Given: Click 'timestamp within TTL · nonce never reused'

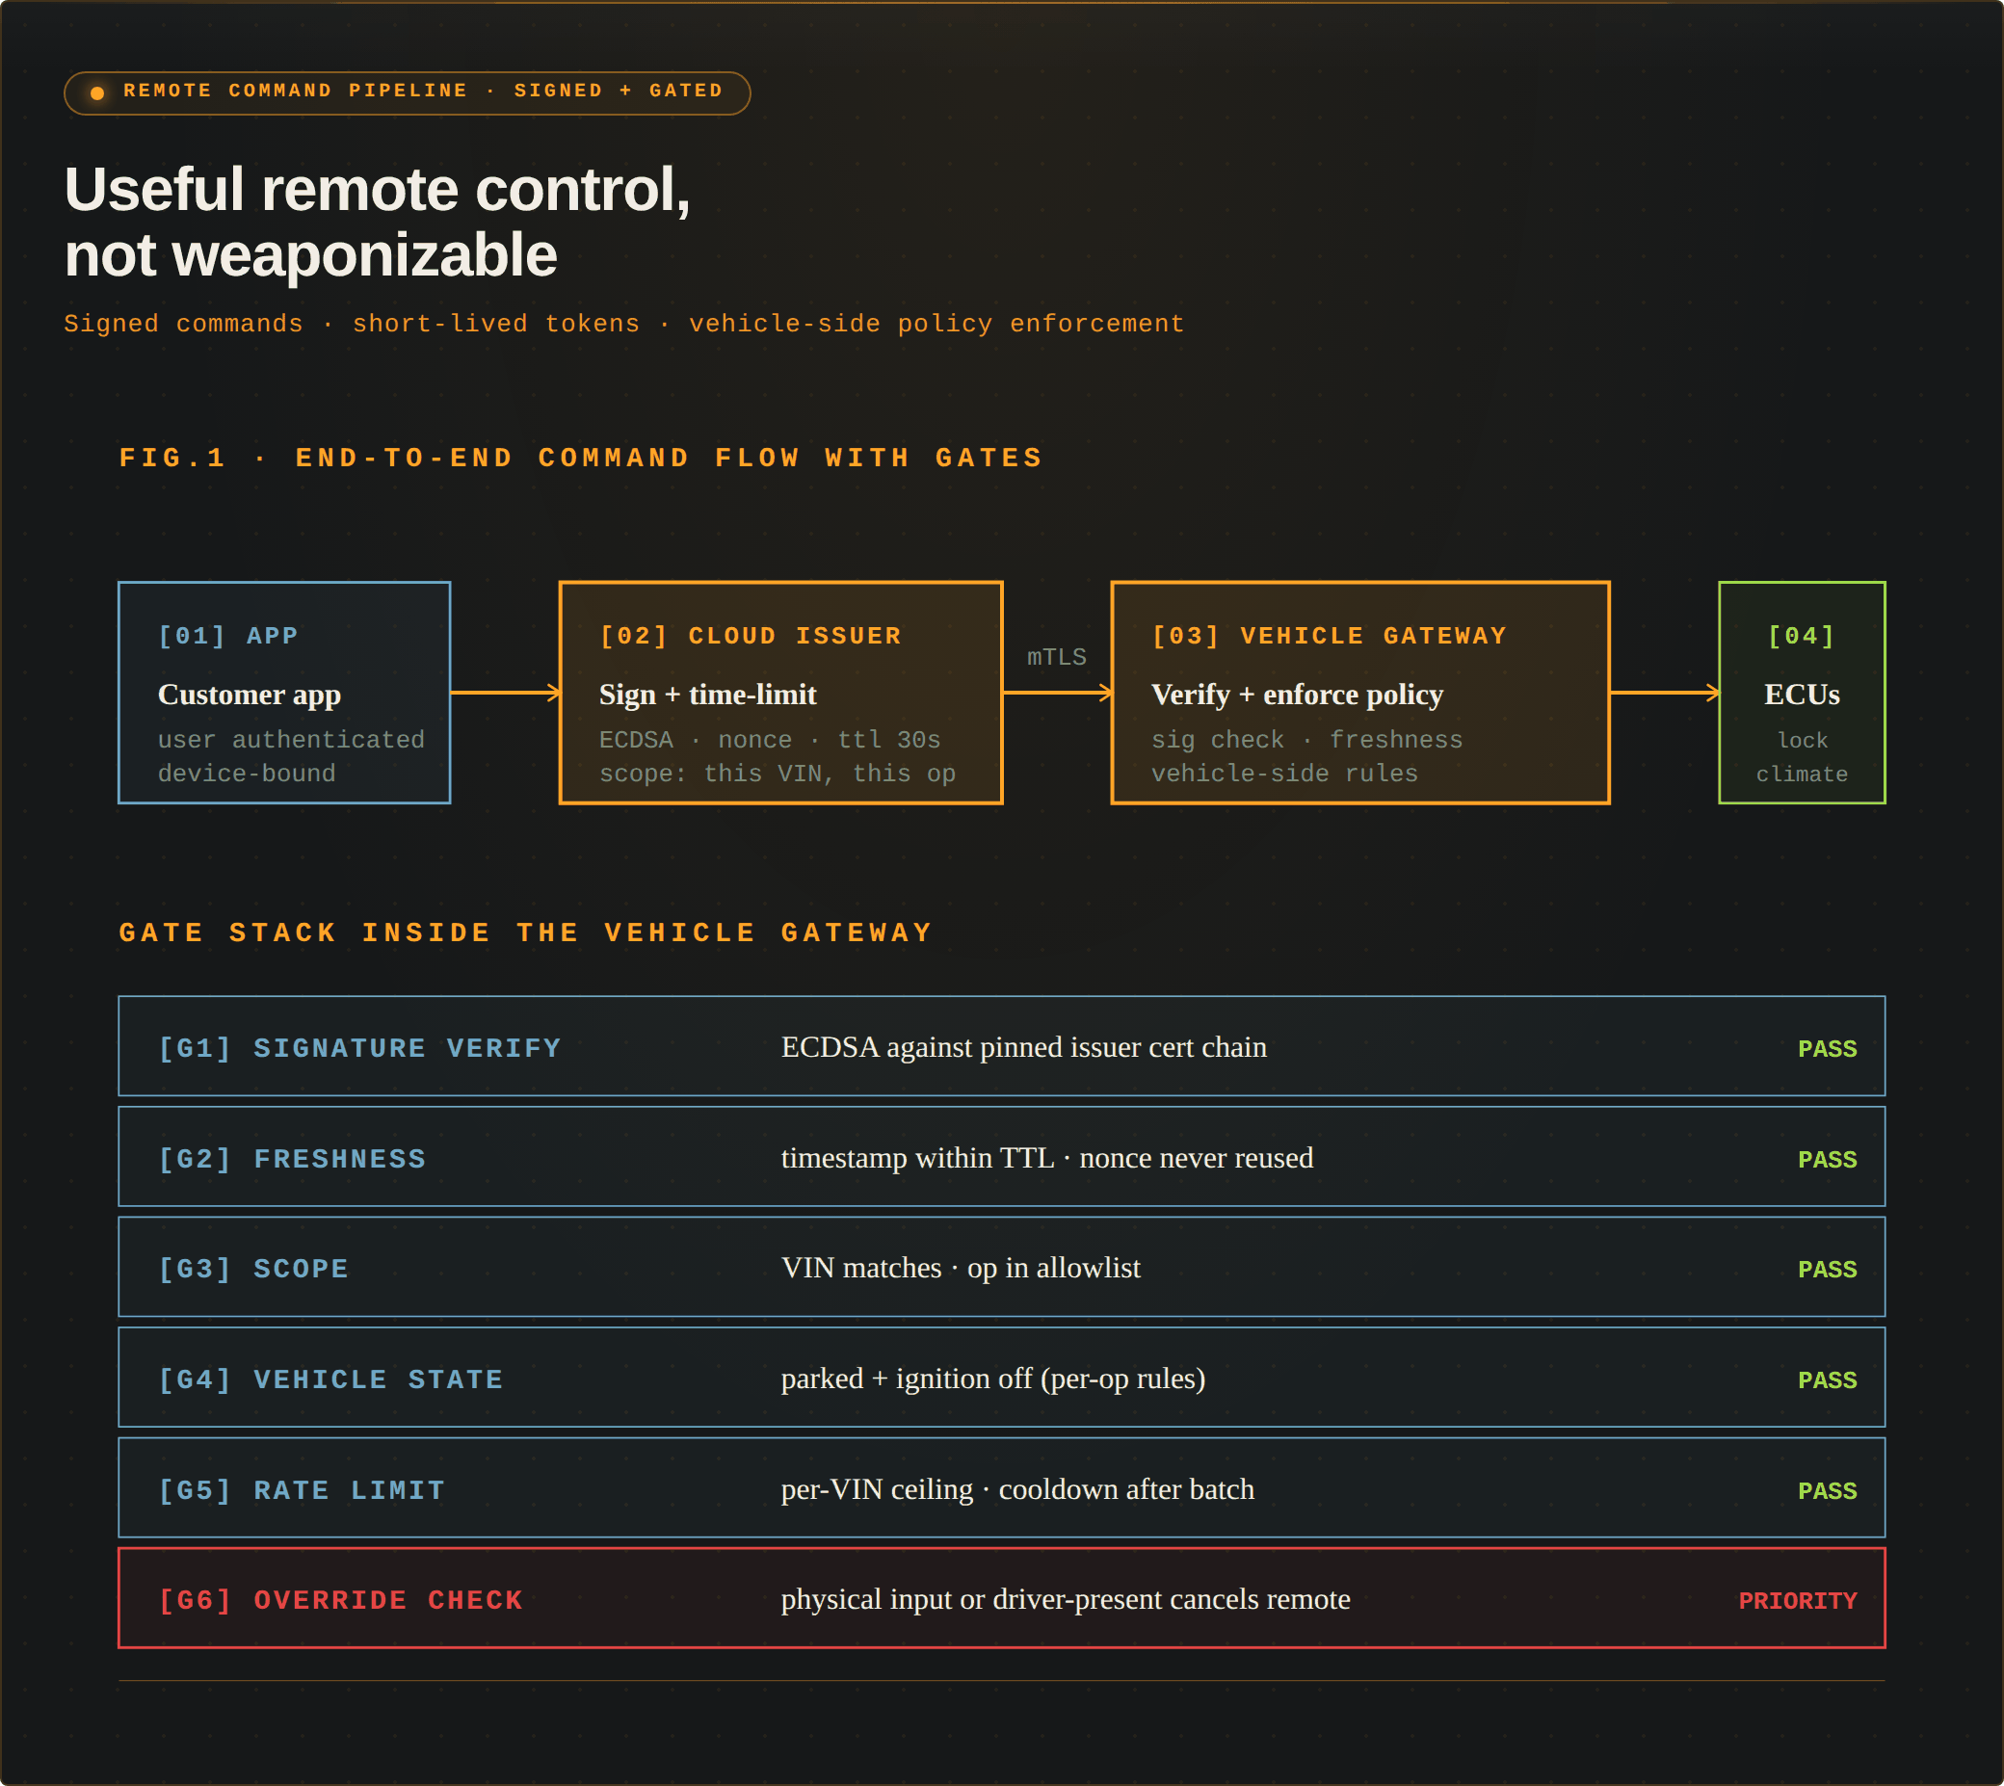Looking at the screenshot, I should point(1047,1159).
